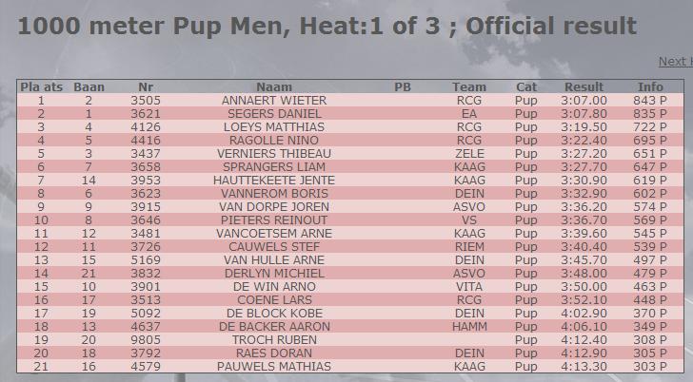Click the Result column header
693x382 pixels.
[584, 86]
